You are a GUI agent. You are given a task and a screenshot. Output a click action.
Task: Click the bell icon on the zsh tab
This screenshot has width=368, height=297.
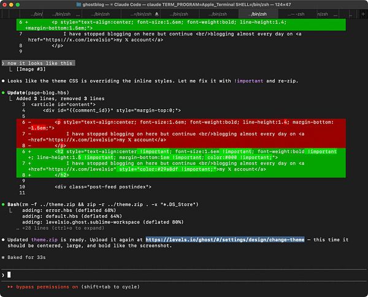tap(157, 14)
